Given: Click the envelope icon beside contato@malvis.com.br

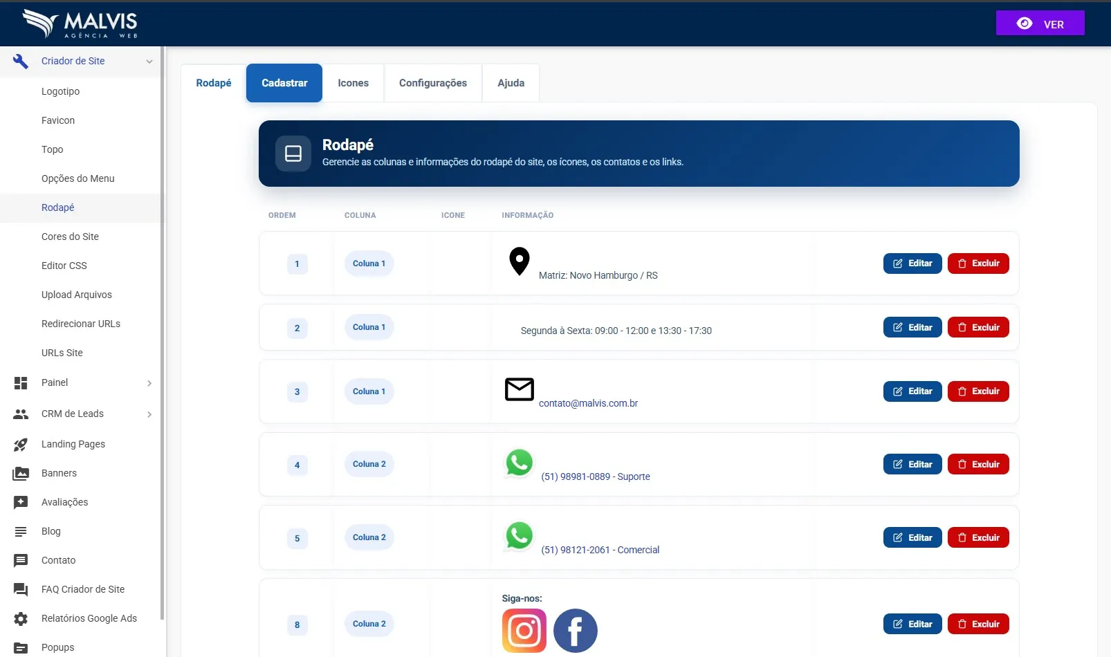Looking at the screenshot, I should 520,389.
